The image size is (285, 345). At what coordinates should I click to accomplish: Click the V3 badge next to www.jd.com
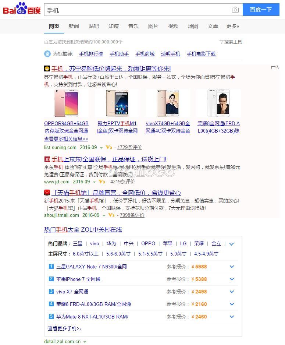tap(101, 182)
